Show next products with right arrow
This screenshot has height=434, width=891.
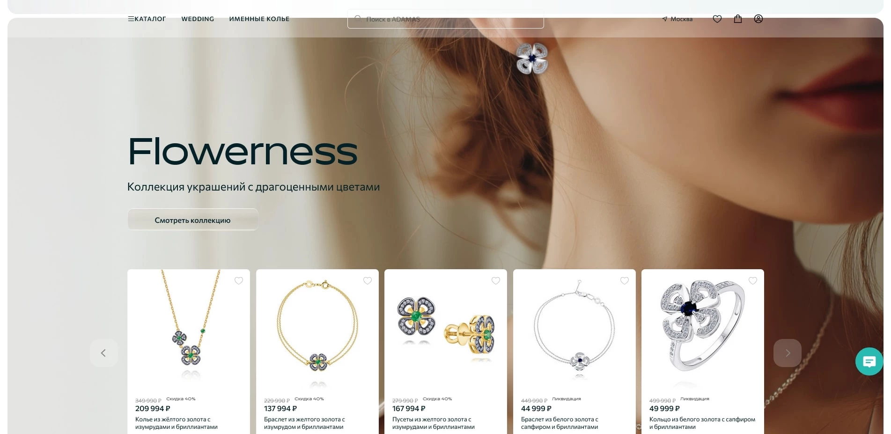point(788,353)
